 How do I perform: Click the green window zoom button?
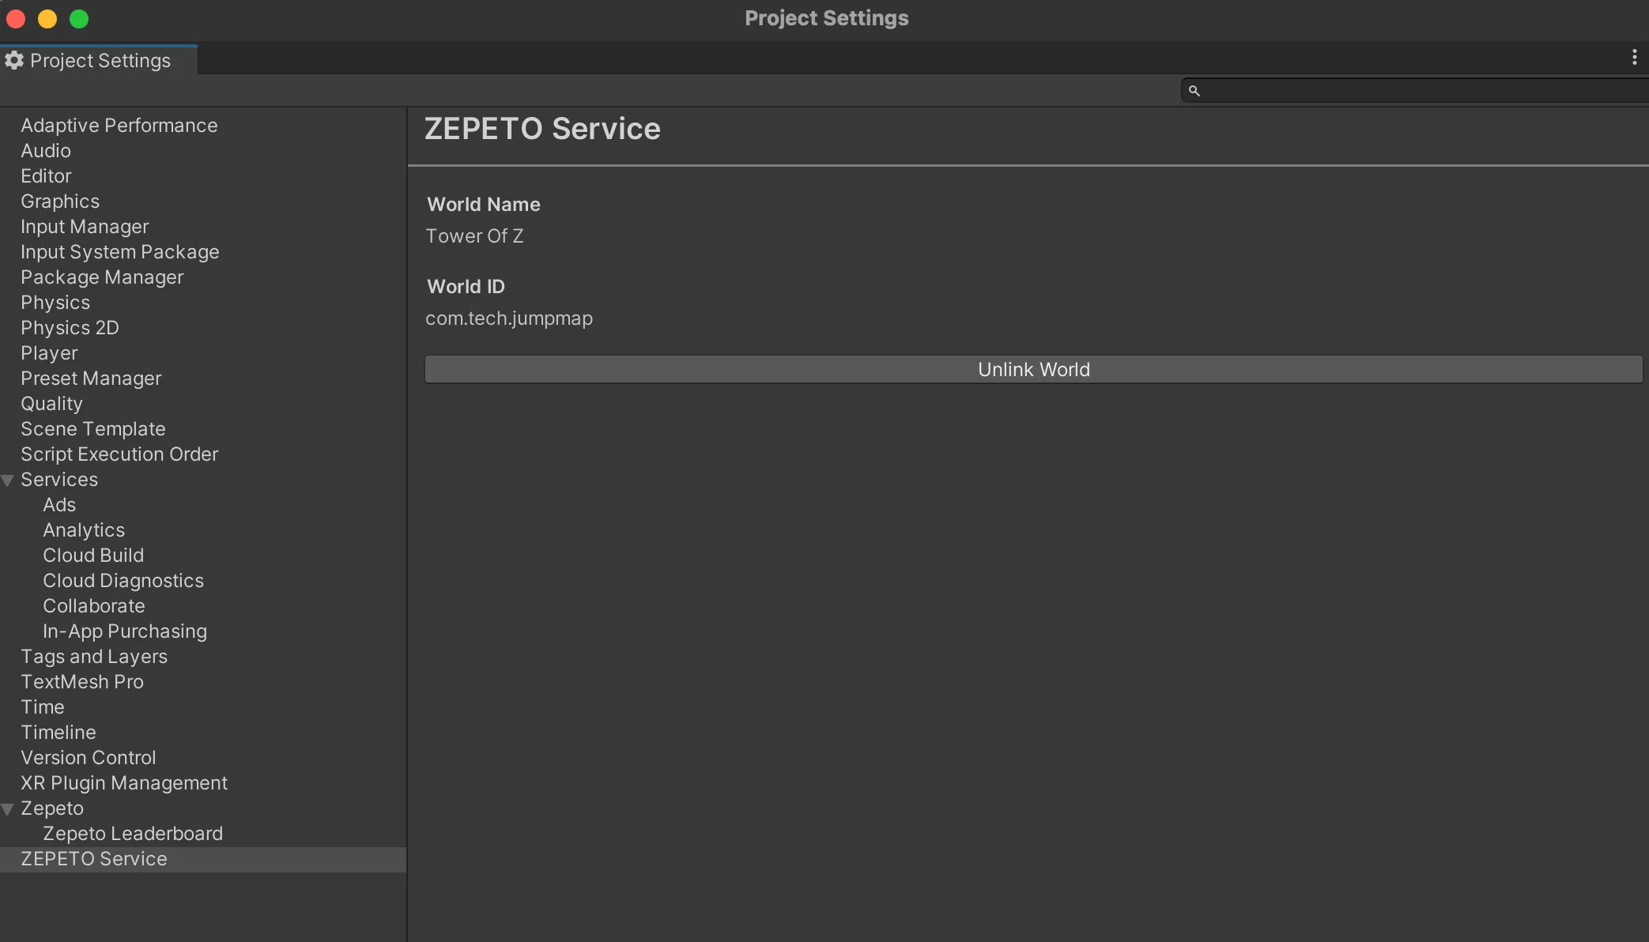point(79,19)
